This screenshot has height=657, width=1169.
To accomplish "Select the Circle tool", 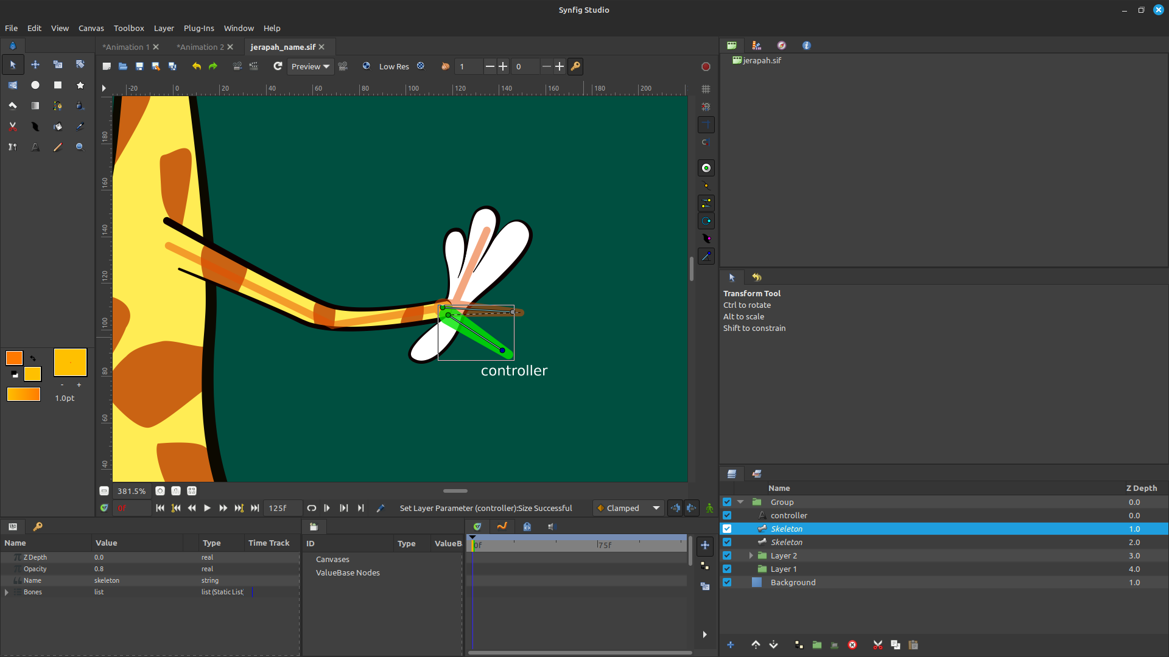I will [35, 85].
